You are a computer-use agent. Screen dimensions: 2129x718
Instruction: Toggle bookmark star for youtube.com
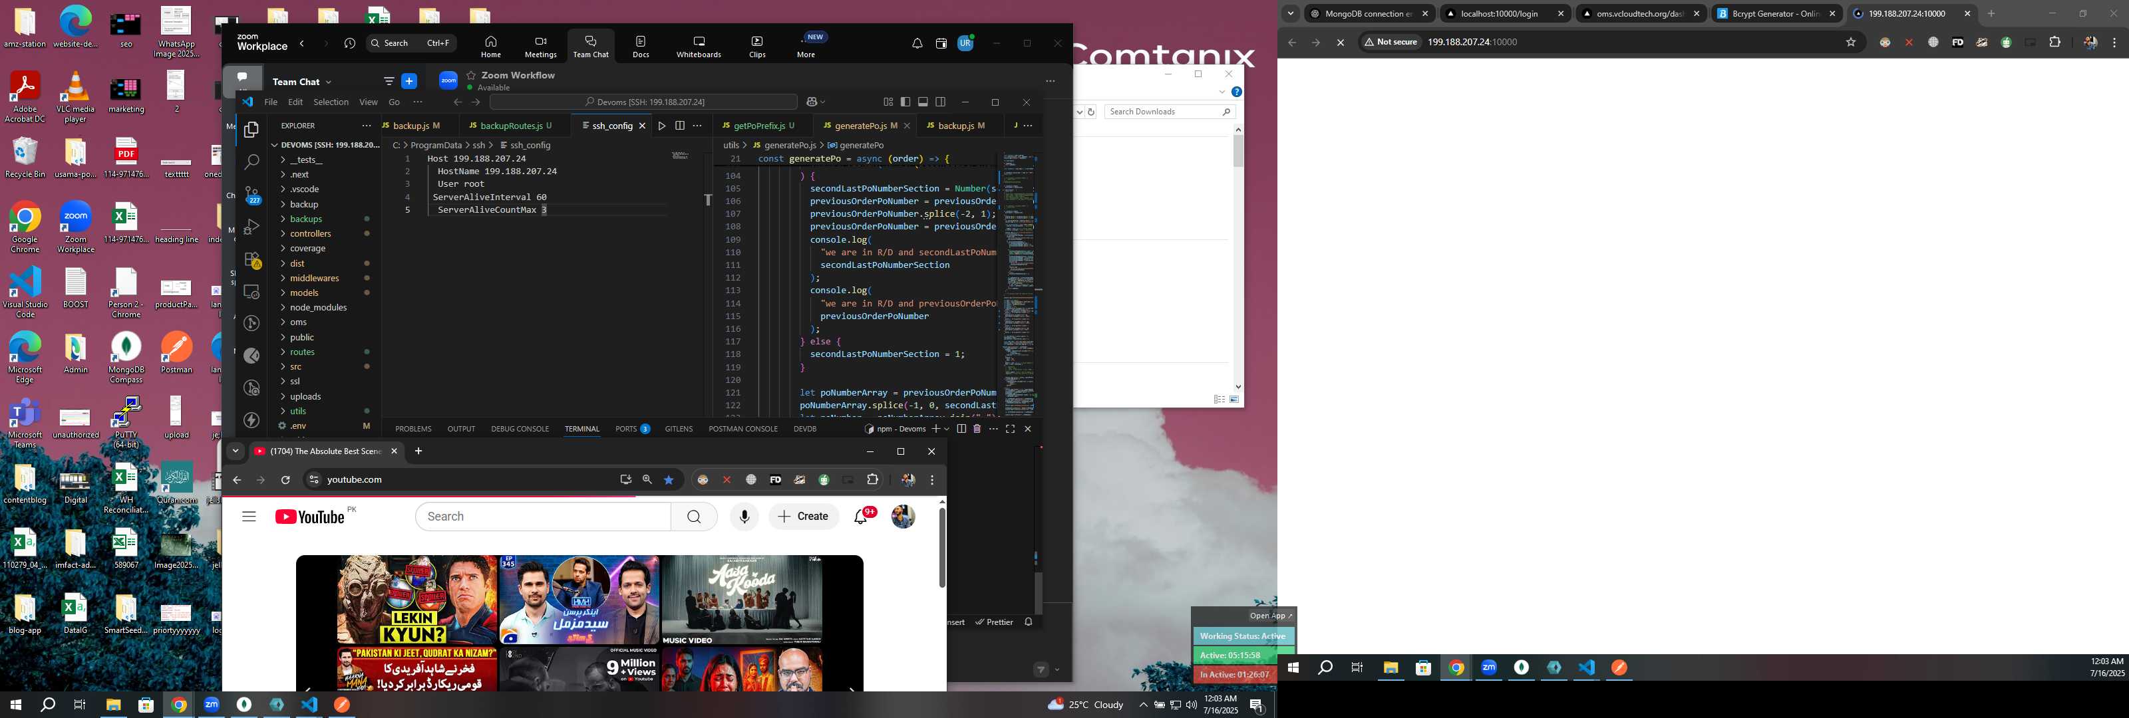click(669, 479)
